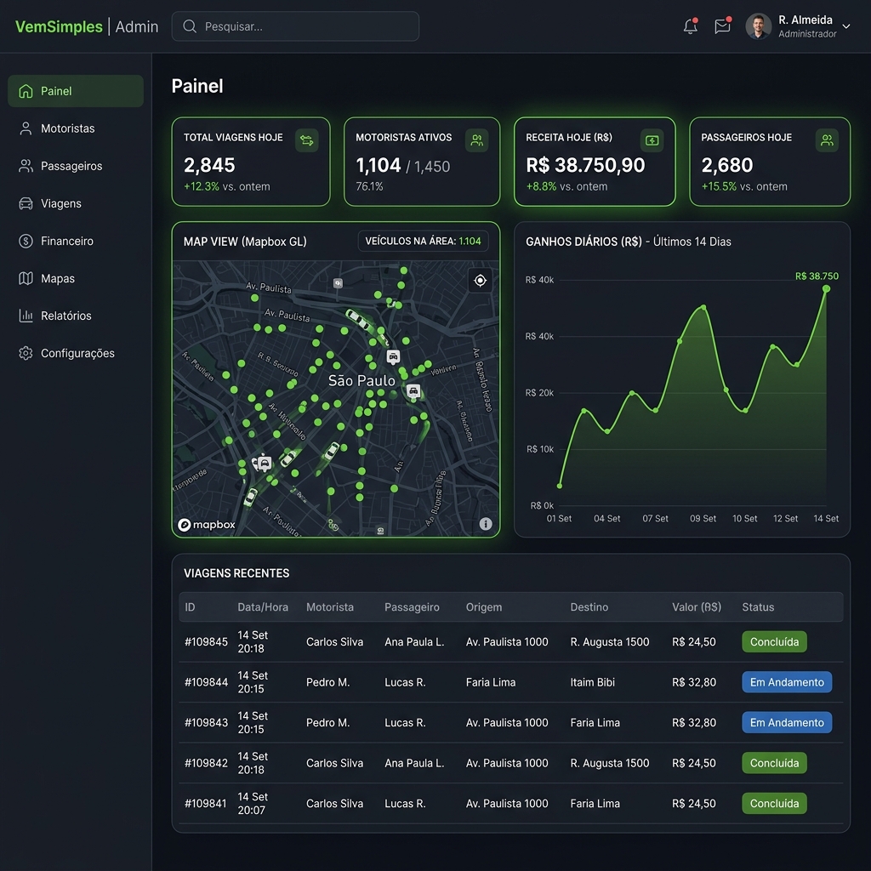Click the R$ 38.750 peak marker on the chart

[825, 289]
